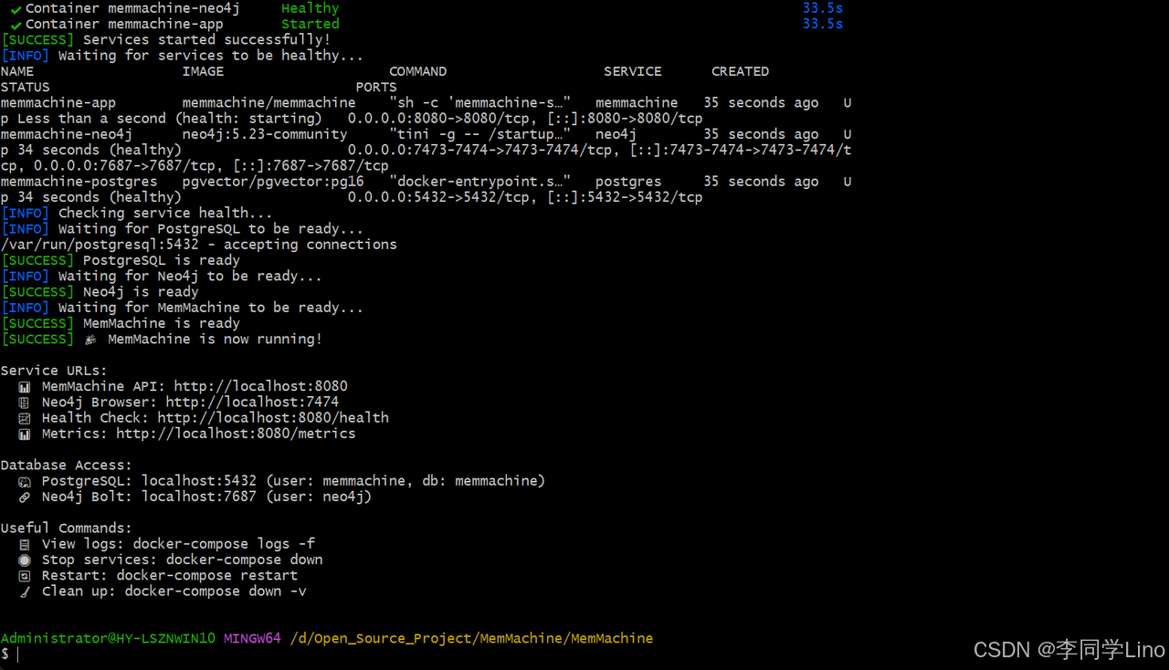Click the 'neo4j:5.23-community' image name
This screenshot has height=670, width=1169.
tap(265, 134)
